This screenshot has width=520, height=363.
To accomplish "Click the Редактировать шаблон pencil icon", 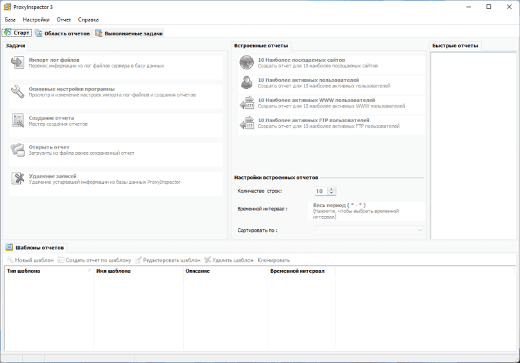I will tap(138, 260).
